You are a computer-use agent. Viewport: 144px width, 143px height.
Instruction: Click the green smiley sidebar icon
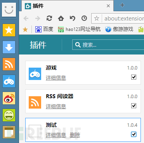9,115
